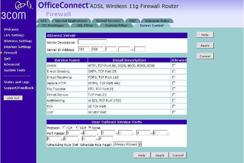Click the IP octet field showing 192

click(84, 49)
